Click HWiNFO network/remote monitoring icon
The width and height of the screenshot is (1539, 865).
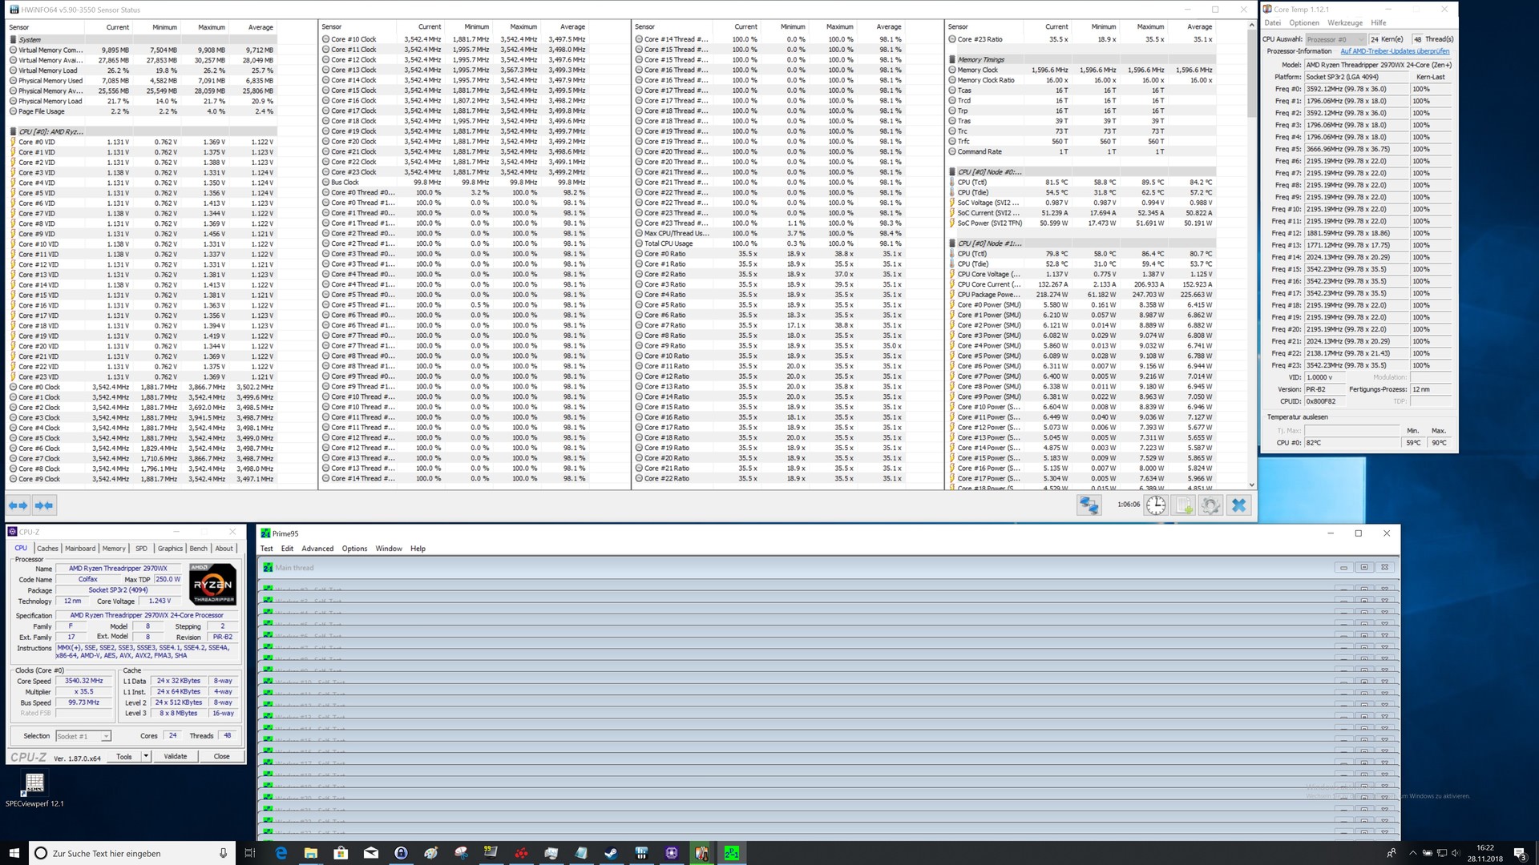point(1089,505)
